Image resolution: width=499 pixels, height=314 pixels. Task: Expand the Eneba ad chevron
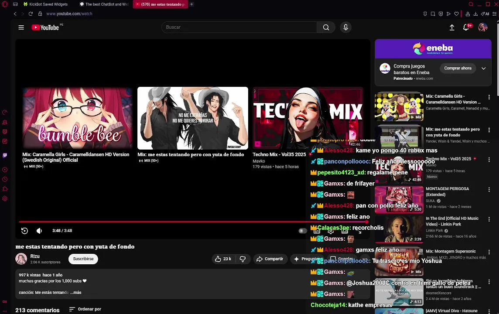[x=483, y=68]
